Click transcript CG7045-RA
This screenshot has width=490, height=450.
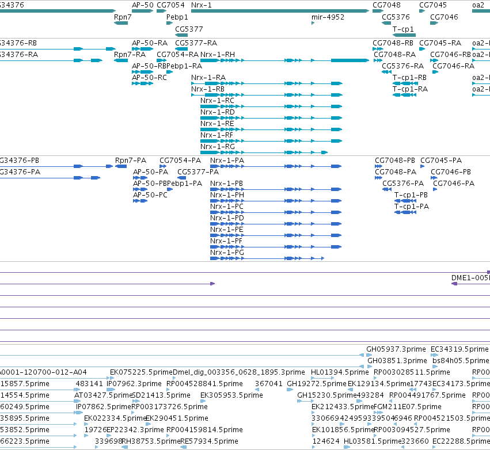[x=440, y=43]
